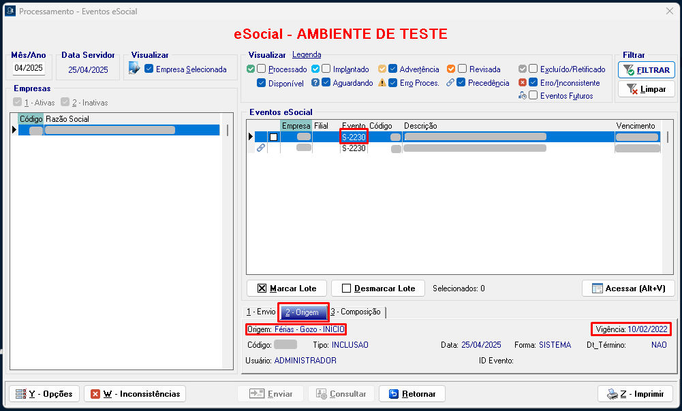The width and height of the screenshot is (682, 411).
Task: Open Y - Opções list button
Action: [44, 394]
